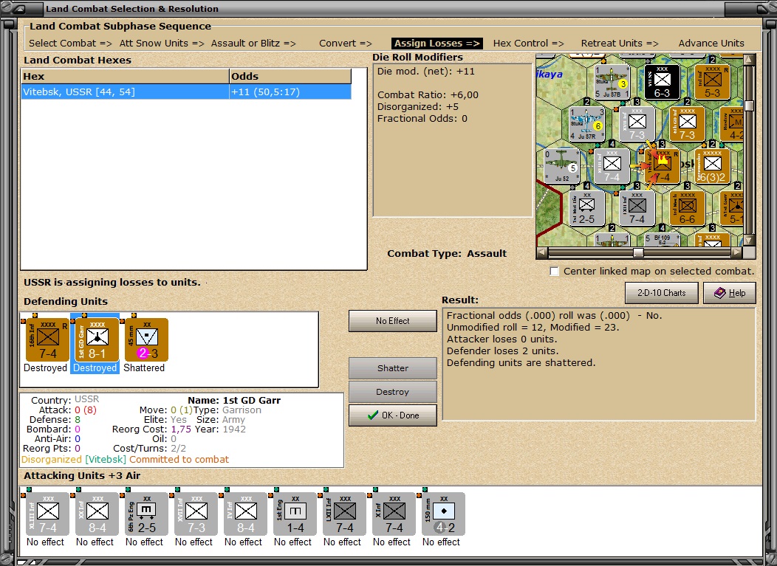777x566 pixels.
Task: Select the 16th Inf defending unit counter
Action: tap(47, 339)
